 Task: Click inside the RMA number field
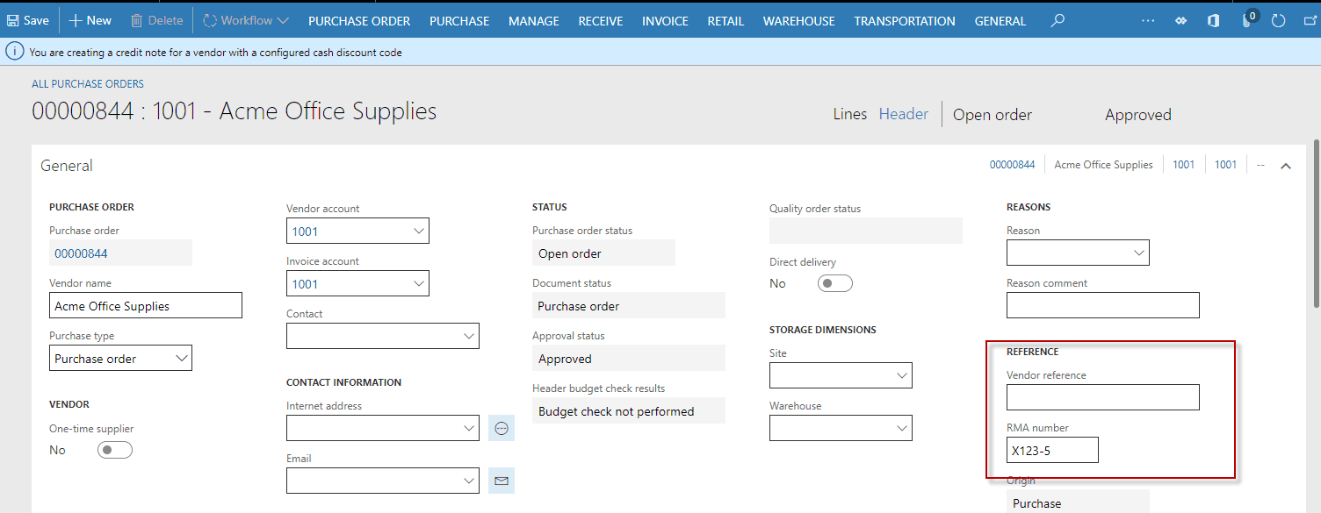(x=1051, y=449)
